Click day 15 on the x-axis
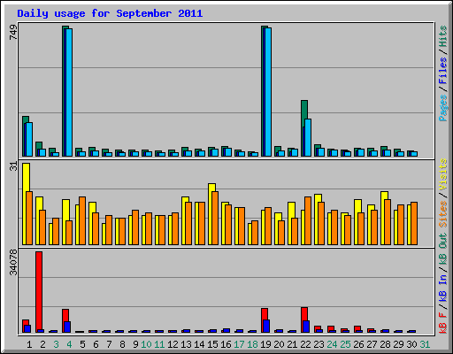Image resolution: width=453 pixels, height=354 pixels. pyautogui.click(x=212, y=344)
